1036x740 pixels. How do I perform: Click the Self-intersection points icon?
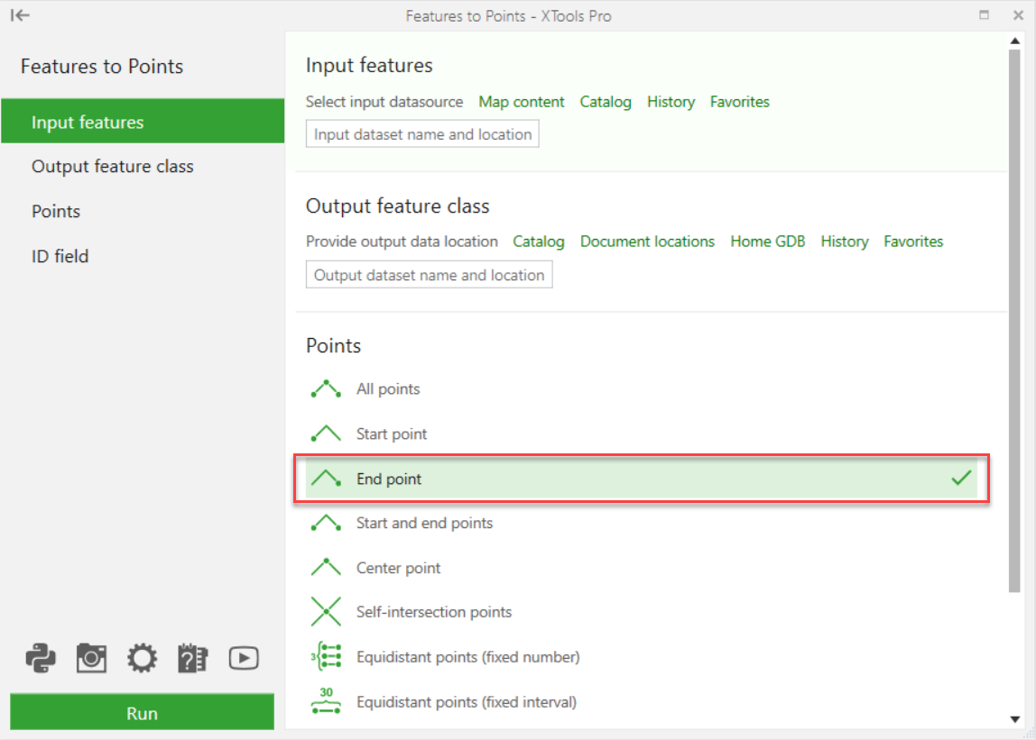pyautogui.click(x=325, y=612)
